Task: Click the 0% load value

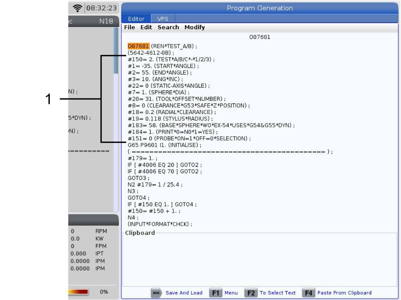Action: (x=104, y=292)
